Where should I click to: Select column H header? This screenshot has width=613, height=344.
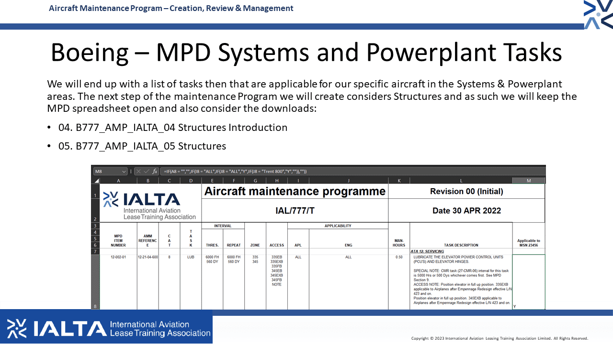(x=277, y=181)
